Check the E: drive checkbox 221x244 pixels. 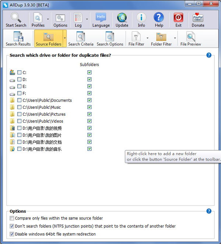coord(19,86)
